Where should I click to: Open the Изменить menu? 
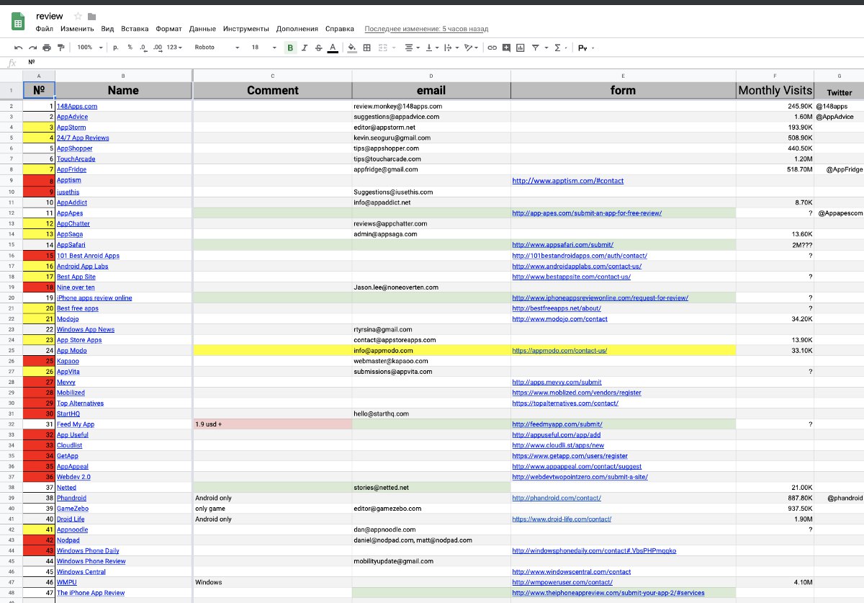[77, 29]
